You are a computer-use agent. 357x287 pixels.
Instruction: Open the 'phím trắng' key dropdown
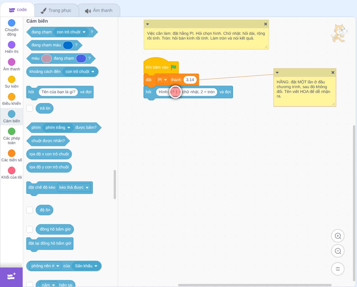(x=58, y=127)
